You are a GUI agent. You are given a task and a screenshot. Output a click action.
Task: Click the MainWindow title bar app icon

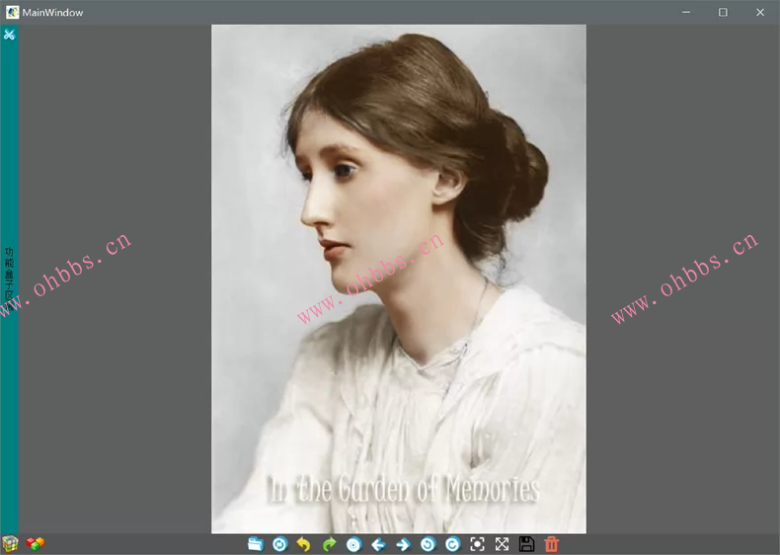12,12
